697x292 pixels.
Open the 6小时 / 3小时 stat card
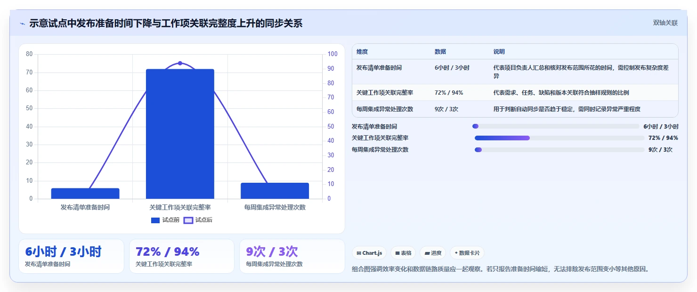pos(71,256)
